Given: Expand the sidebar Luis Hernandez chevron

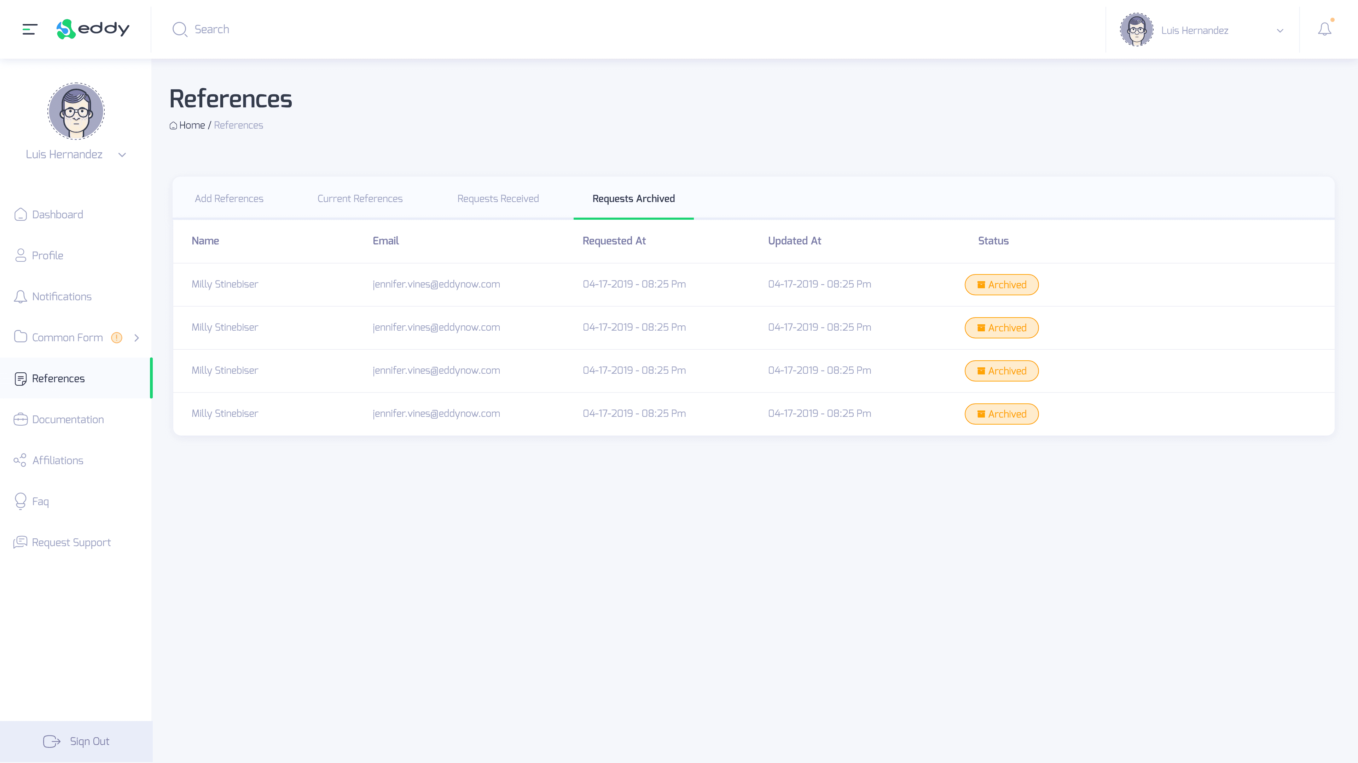Looking at the screenshot, I should (122, 155).
